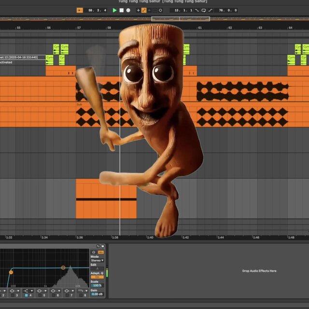Open band 7 filter type dropdown
The image size is (309, 309).
click(69, 291)
